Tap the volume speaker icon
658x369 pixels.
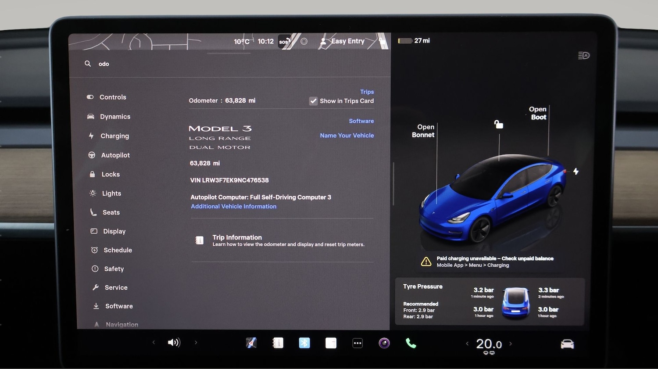(174, 343)
